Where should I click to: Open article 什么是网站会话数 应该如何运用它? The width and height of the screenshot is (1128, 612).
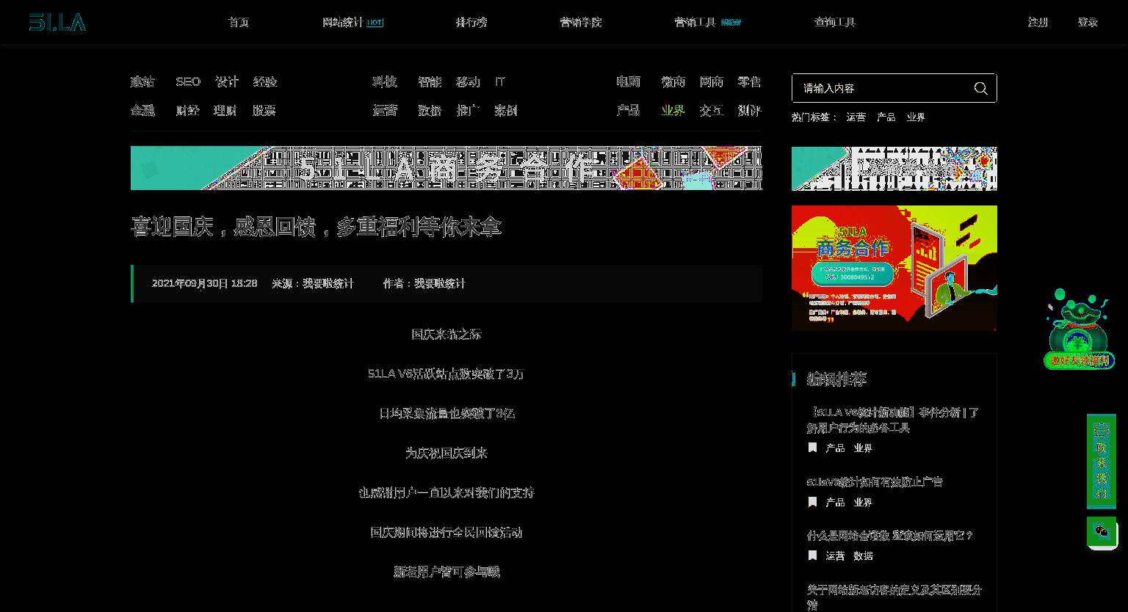click(x=890, y=536)
